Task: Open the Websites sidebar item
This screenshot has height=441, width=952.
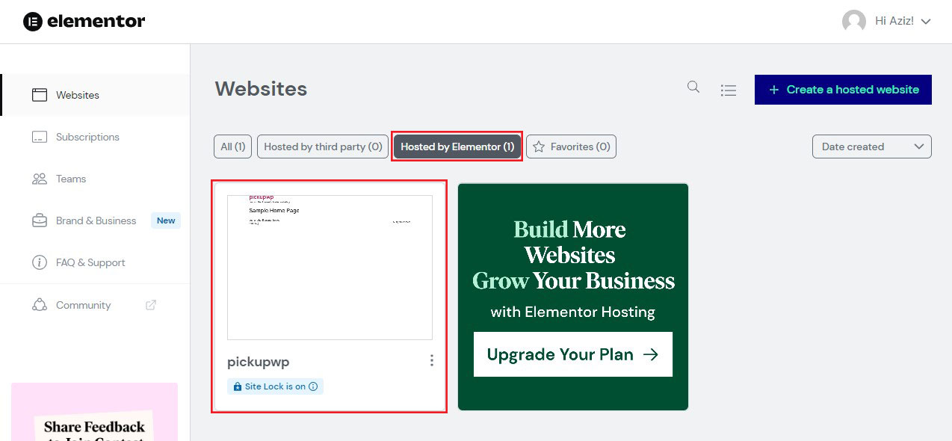Action: pos(96,95)
